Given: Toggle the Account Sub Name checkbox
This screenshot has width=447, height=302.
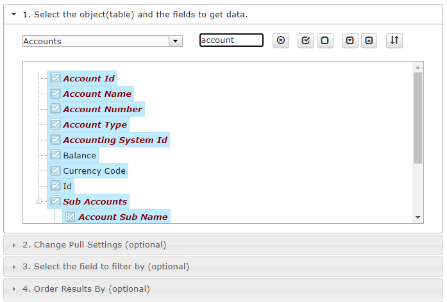Looking at the screenshot, I should click(71, 217).
